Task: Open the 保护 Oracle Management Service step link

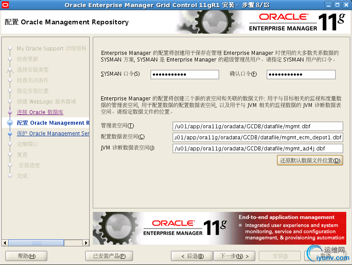Action: click(53, 134)
